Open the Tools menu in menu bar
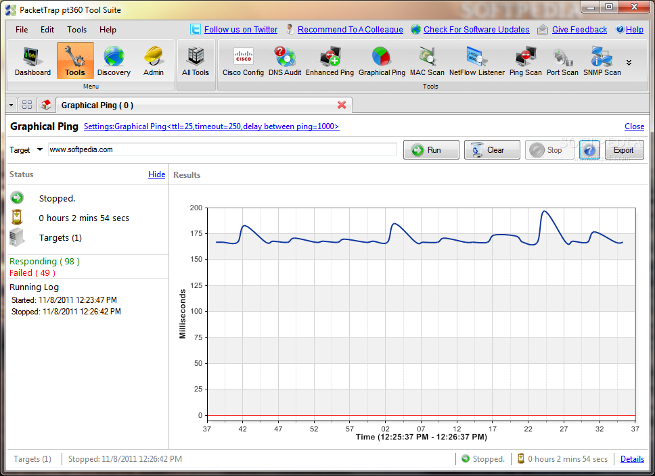655x476 pixels. pos(77,30)
